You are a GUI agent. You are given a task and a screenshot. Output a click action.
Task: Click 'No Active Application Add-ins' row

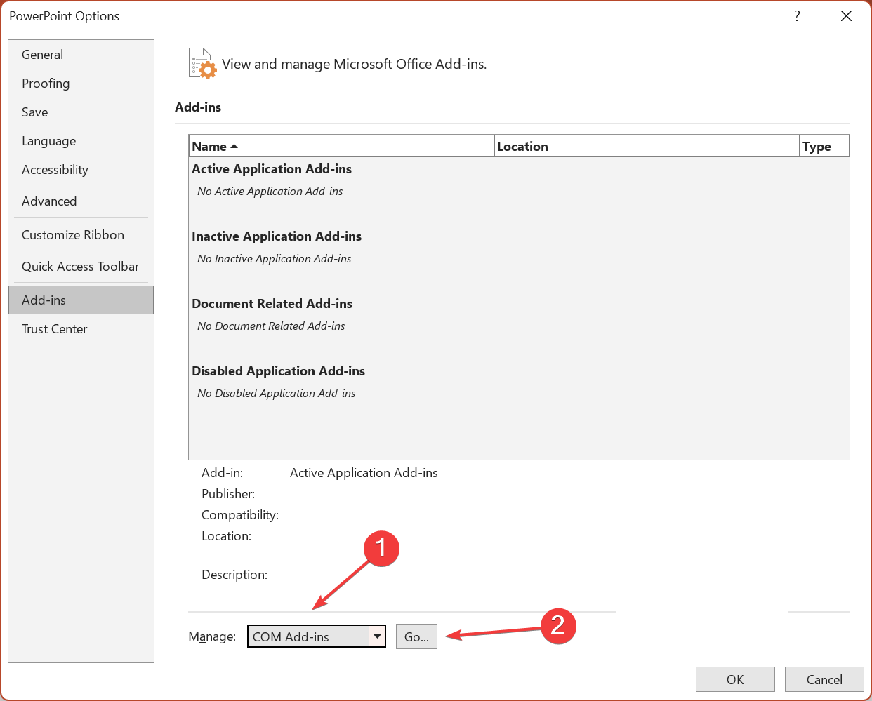click(270, 192)
